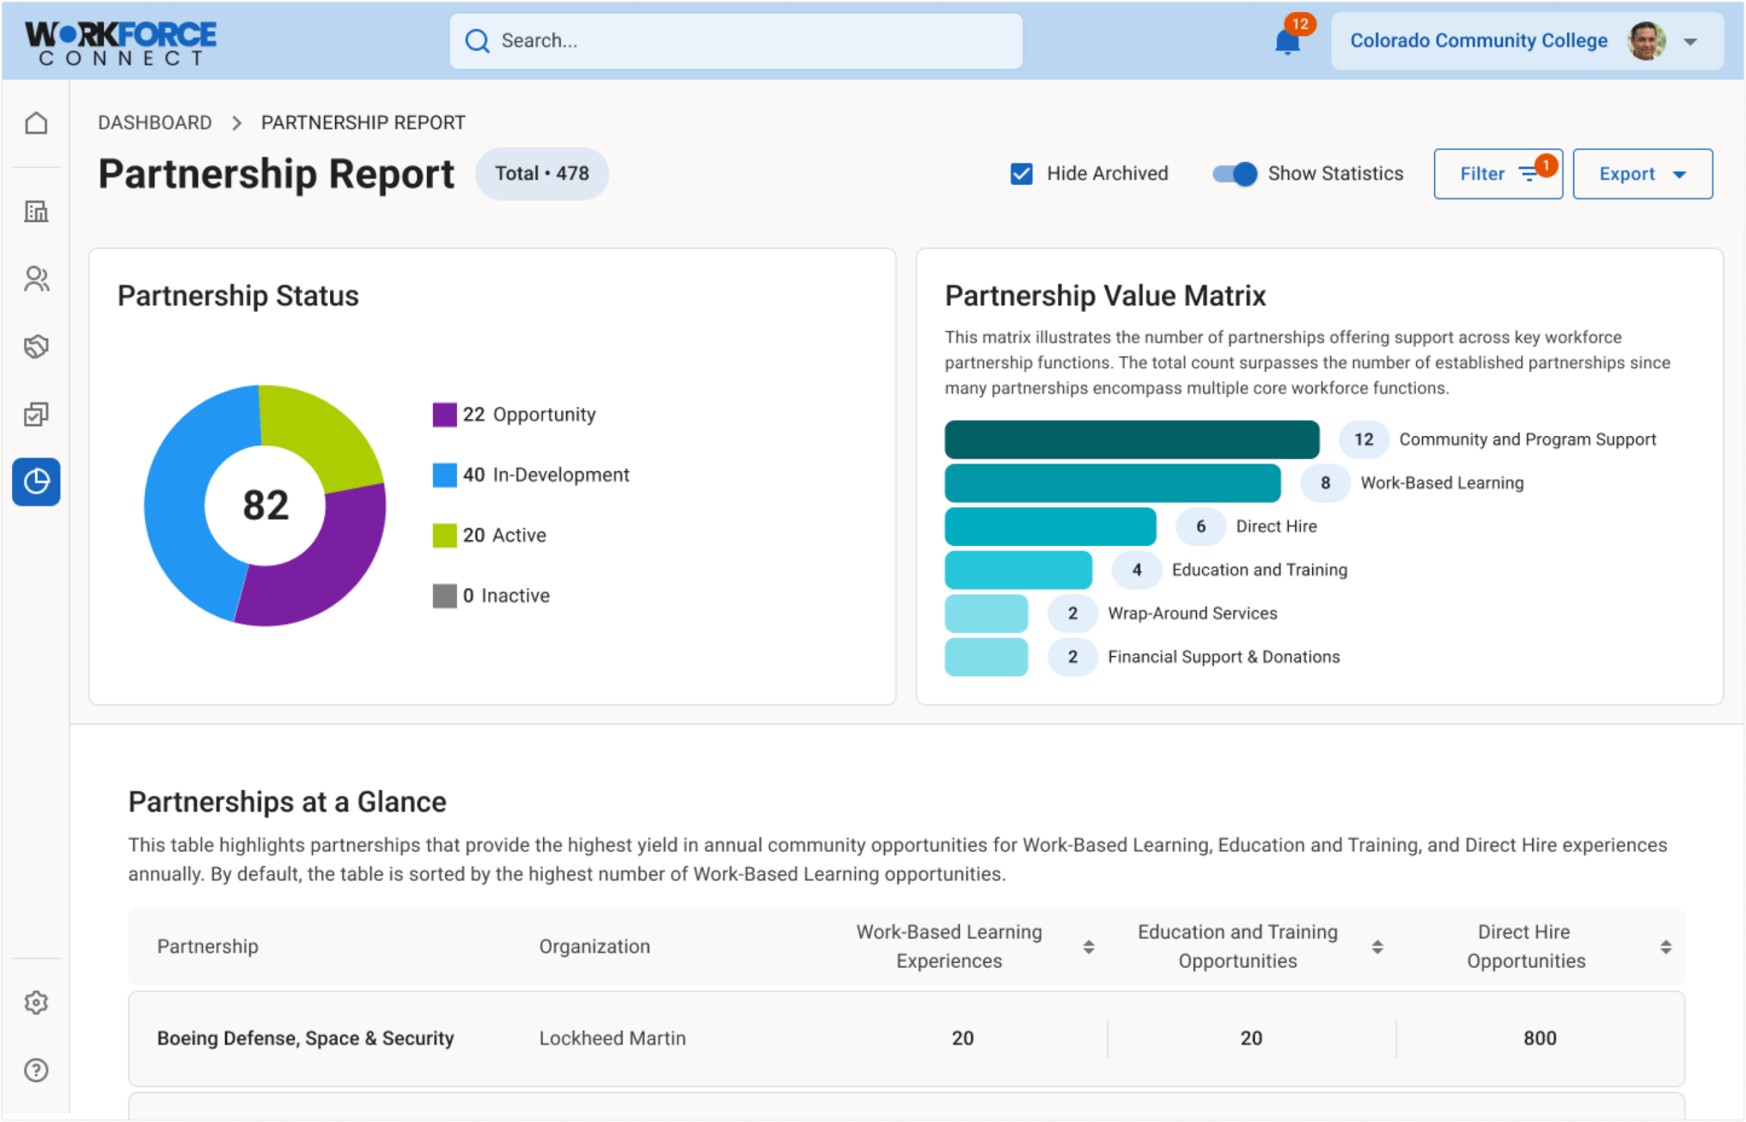Sort by Direct Hire Opportunities column
Screen dimensions: 1746x1122
(1665, 947)
